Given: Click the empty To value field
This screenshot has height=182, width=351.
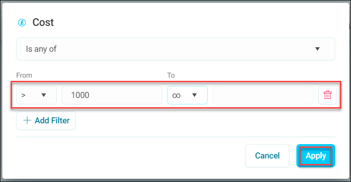Looking at the screenshot, I should click(x=263, y=95).
